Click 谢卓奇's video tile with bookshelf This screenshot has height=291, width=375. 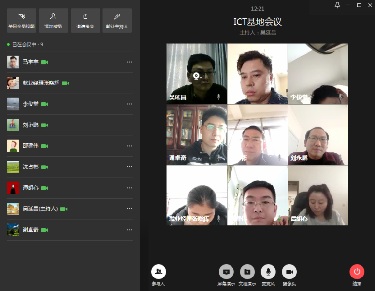[197, 135]
